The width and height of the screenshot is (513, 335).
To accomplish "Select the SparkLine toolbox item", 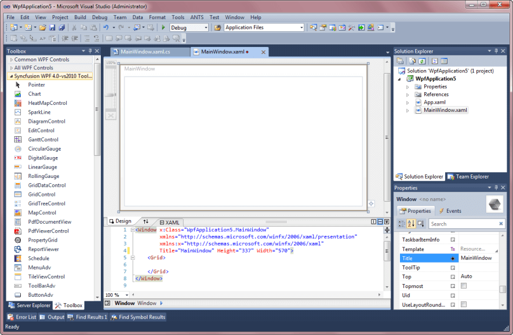I will 39,112.
